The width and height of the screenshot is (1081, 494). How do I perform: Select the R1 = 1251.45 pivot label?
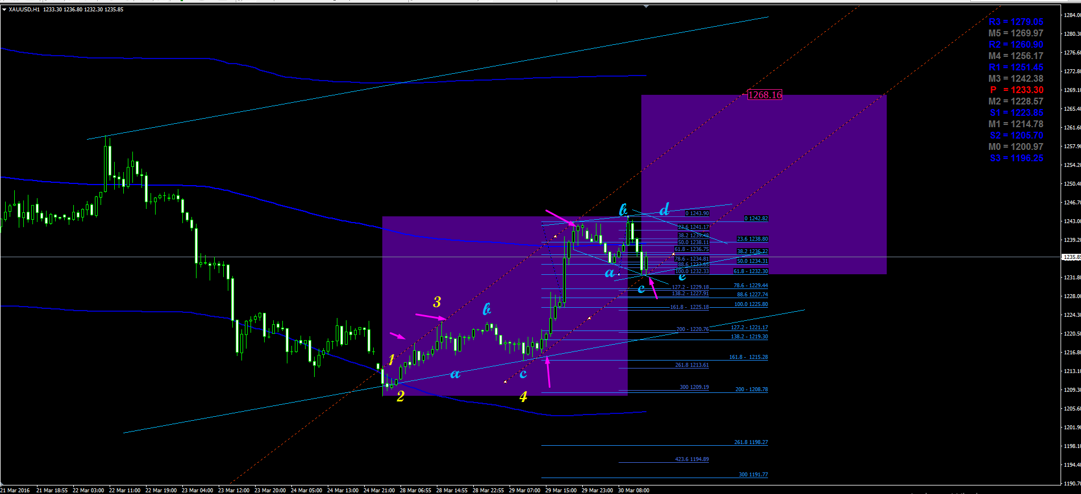[1016, 67]
